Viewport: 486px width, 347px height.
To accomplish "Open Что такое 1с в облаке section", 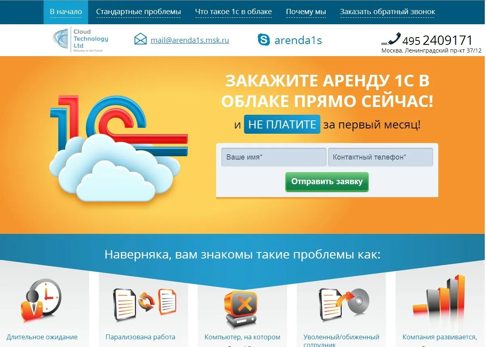I will tap(234, 12).
